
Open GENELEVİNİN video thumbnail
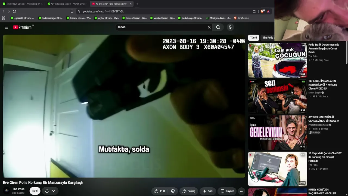(277, 133)
